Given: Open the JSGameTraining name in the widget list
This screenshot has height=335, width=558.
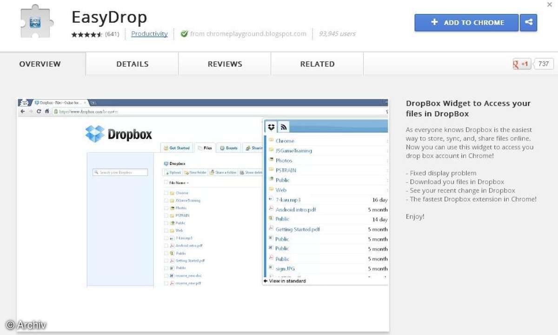Looking at the screenshot, I should [x=294, y=150].
